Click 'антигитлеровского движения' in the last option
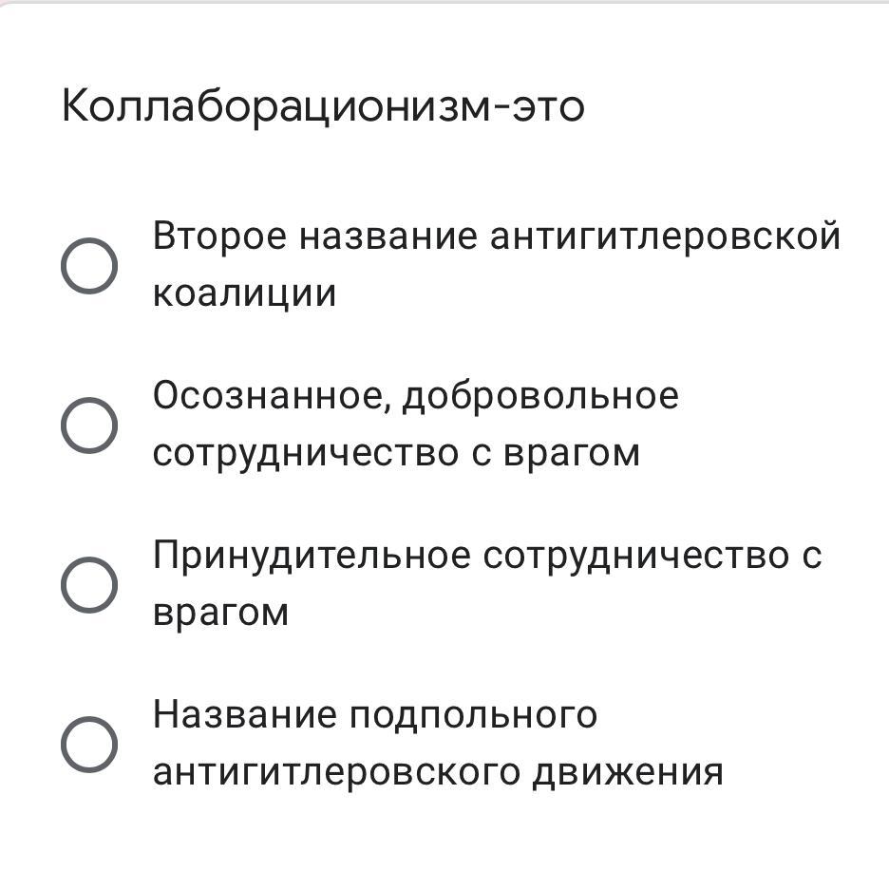This screenshot has width=889, height=889. point(438,773)
